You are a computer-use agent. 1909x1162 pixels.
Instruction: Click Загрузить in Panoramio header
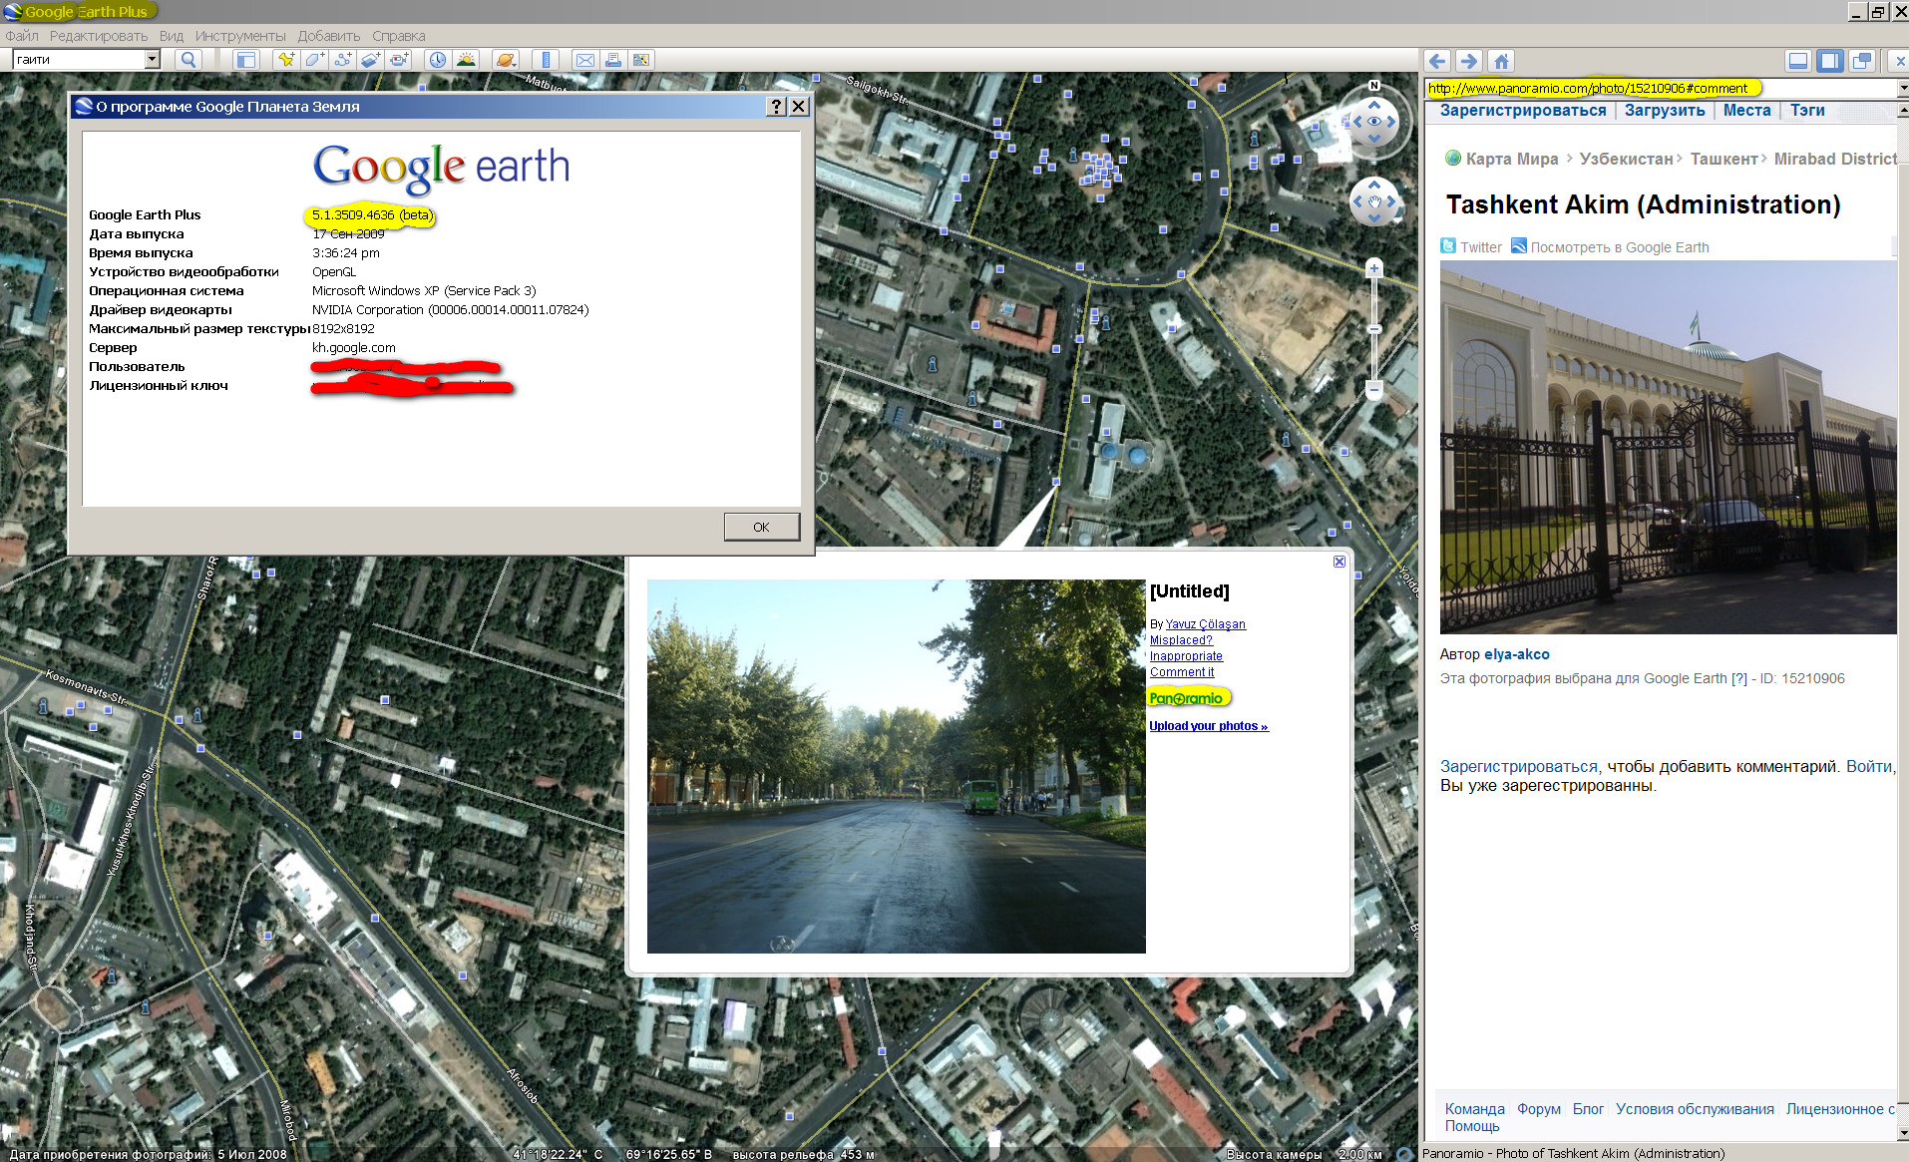pyautogui.click(x=1665, y=111)
